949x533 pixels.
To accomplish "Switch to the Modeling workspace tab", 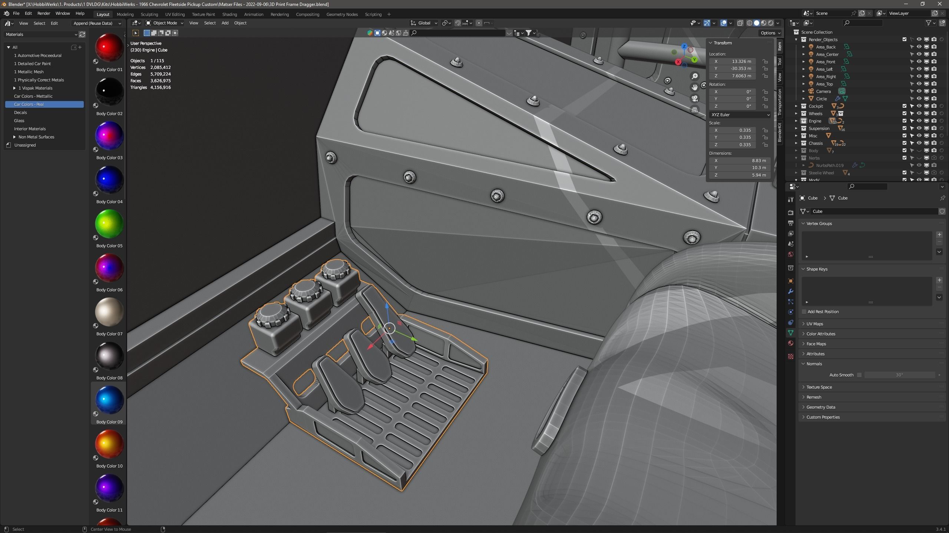I will [125, 14].
